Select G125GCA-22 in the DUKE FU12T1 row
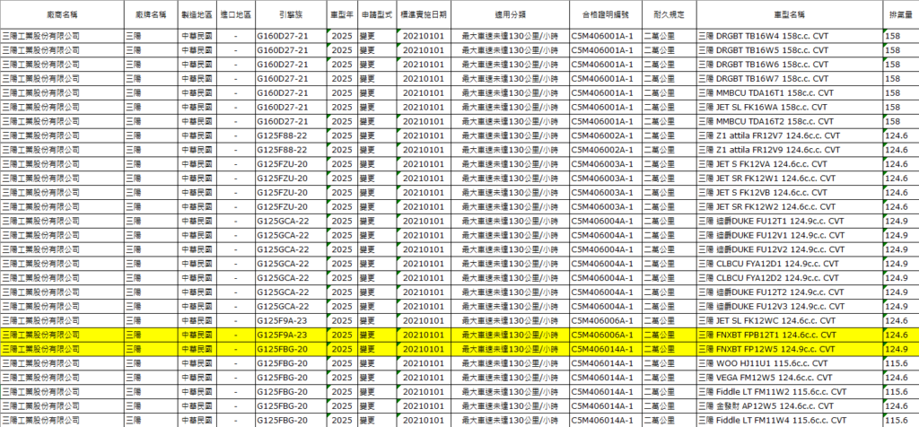The image size is (919, 427). 290,221
